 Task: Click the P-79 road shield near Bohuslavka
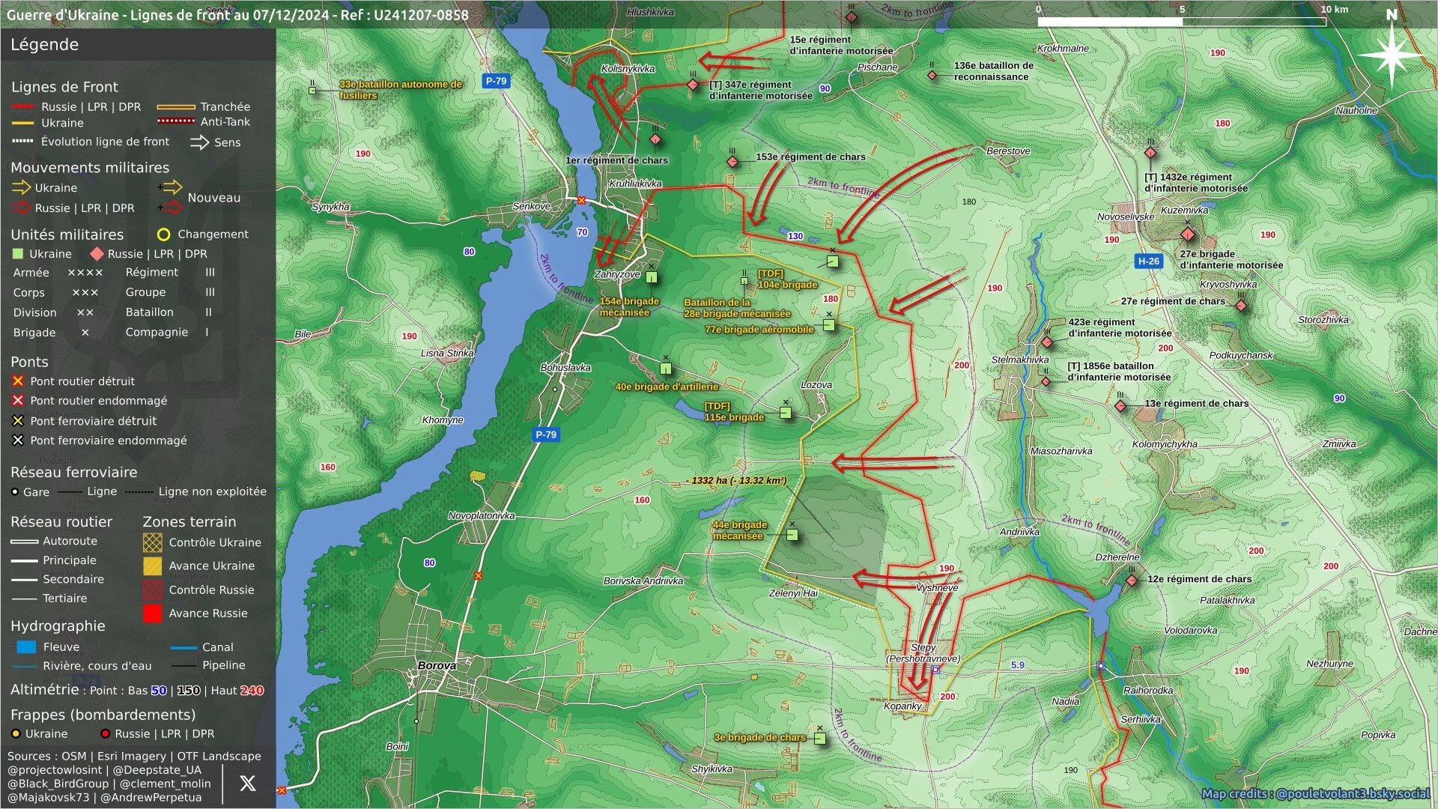tap(546, 434)
